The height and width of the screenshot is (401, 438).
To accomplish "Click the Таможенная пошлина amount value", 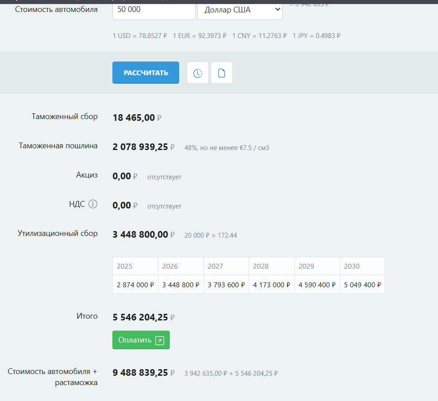I will tap(140, 147).
